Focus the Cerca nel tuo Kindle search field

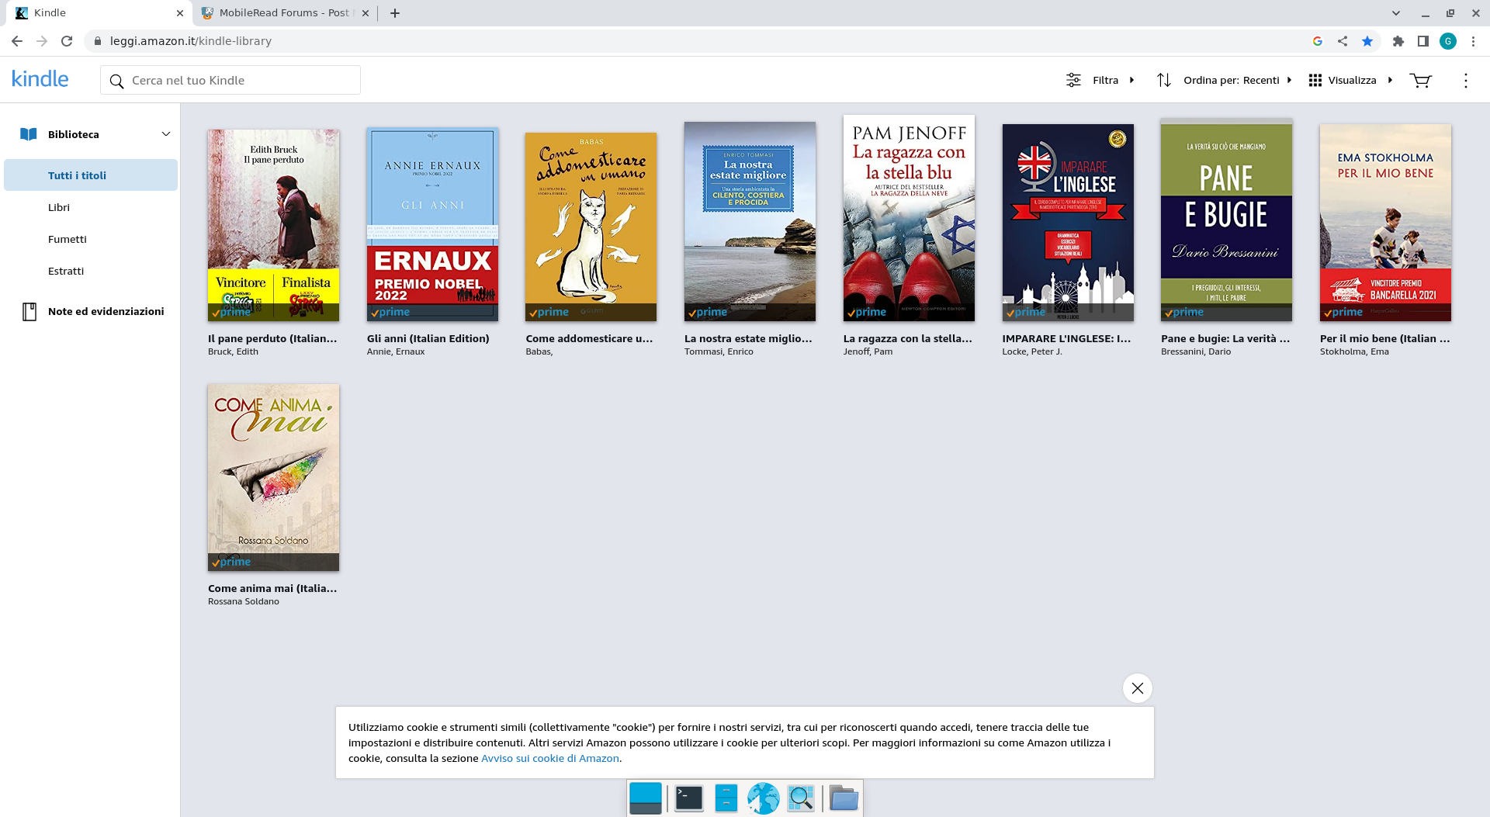230,80
